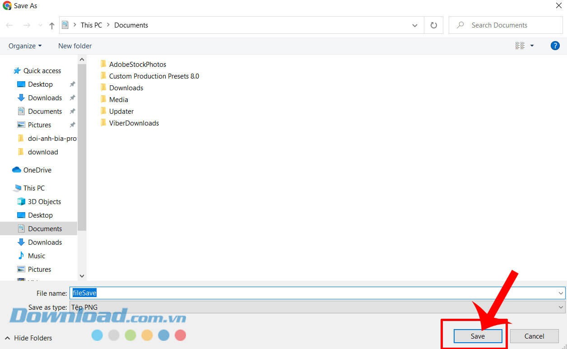Click the Save button

pos(478,336)
